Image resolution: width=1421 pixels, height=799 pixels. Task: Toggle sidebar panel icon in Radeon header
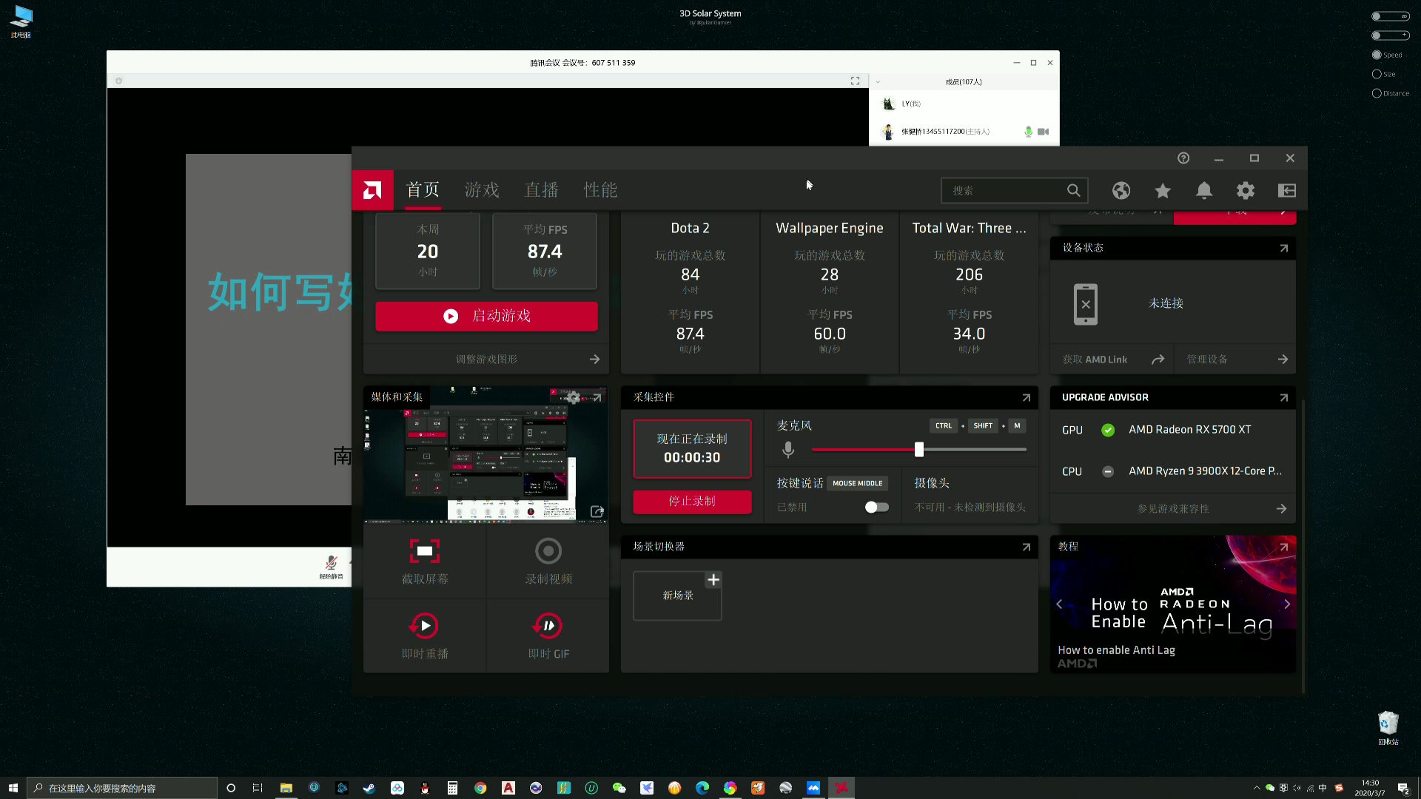[x=1287, y=190]
